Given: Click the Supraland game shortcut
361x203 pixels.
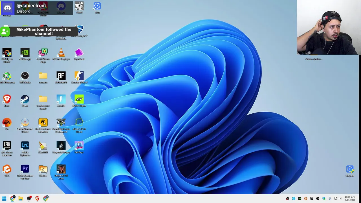Looking at the screenshot, I should pyautogui.click(x=79, y=54).
